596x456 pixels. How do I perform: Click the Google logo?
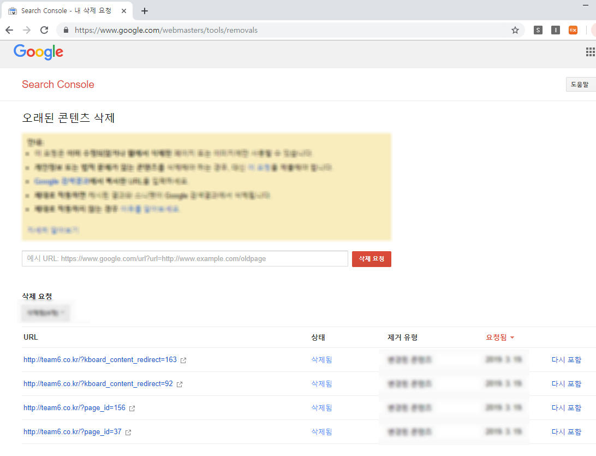(38, 52)
